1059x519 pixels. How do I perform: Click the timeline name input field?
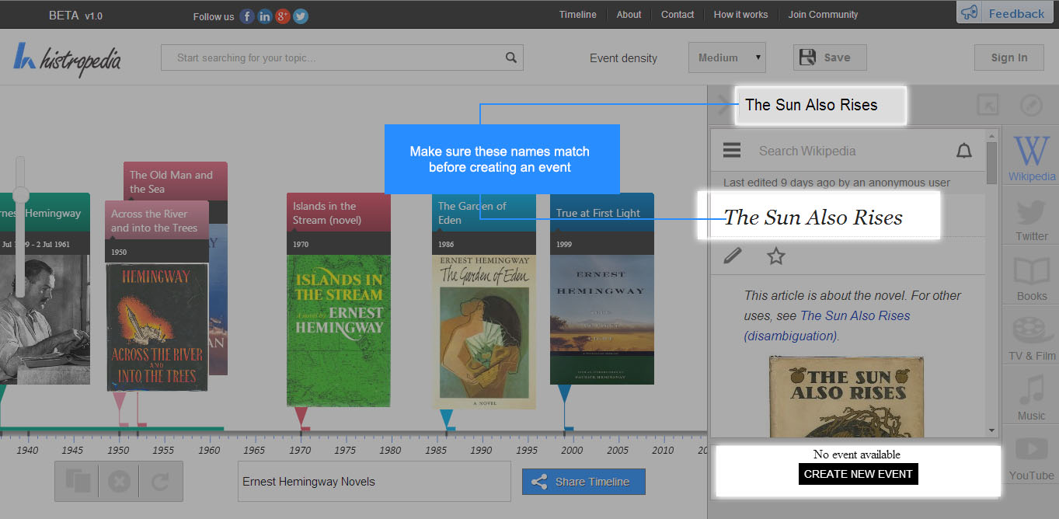[x=374, y=482]
